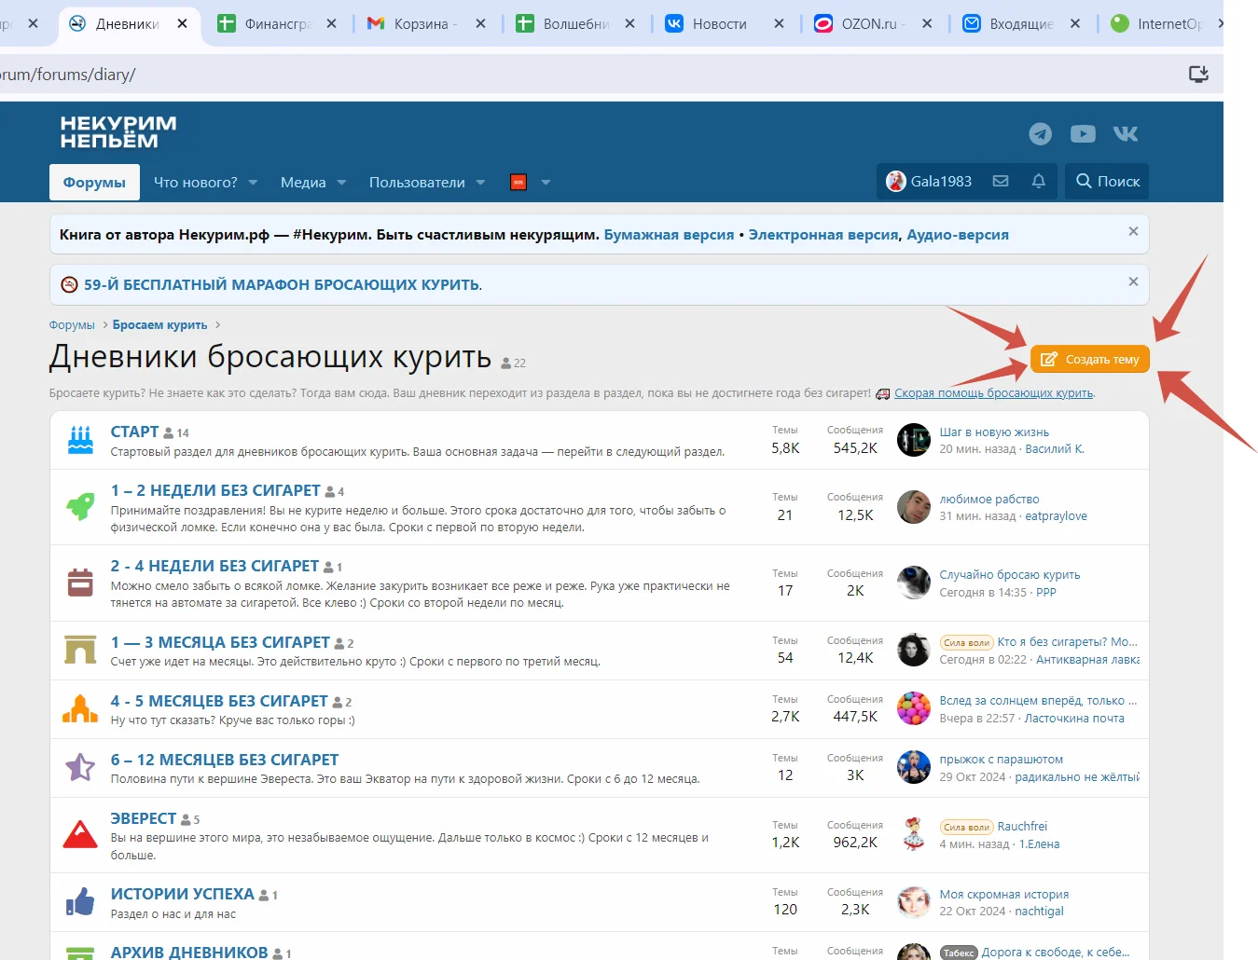Click the calendar icon for 2 - 4 НЕДЕЛИ
1258x960 pixels.
click(x=80, y=583)
